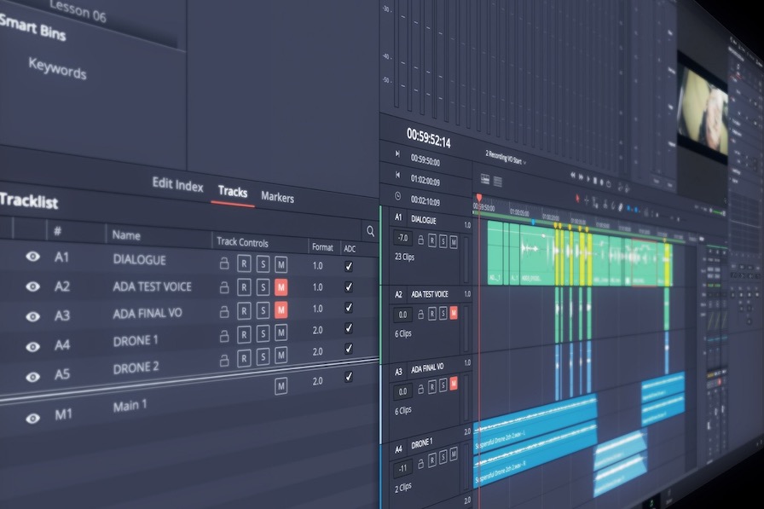This screenshot has height=509, width=764.
Task: Lock the ADA TEST VOICE track in Tracklist
Action: 224,287
